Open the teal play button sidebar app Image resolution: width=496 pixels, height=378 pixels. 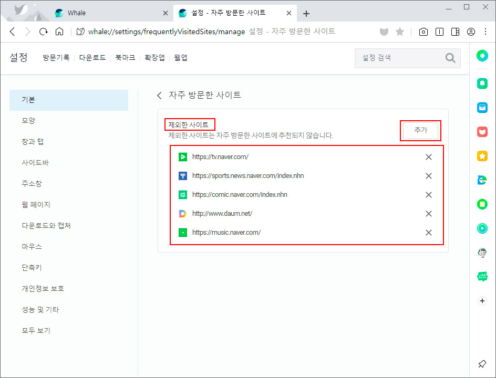[482, 228]
